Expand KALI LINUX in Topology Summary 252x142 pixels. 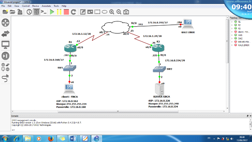point(232,45)
